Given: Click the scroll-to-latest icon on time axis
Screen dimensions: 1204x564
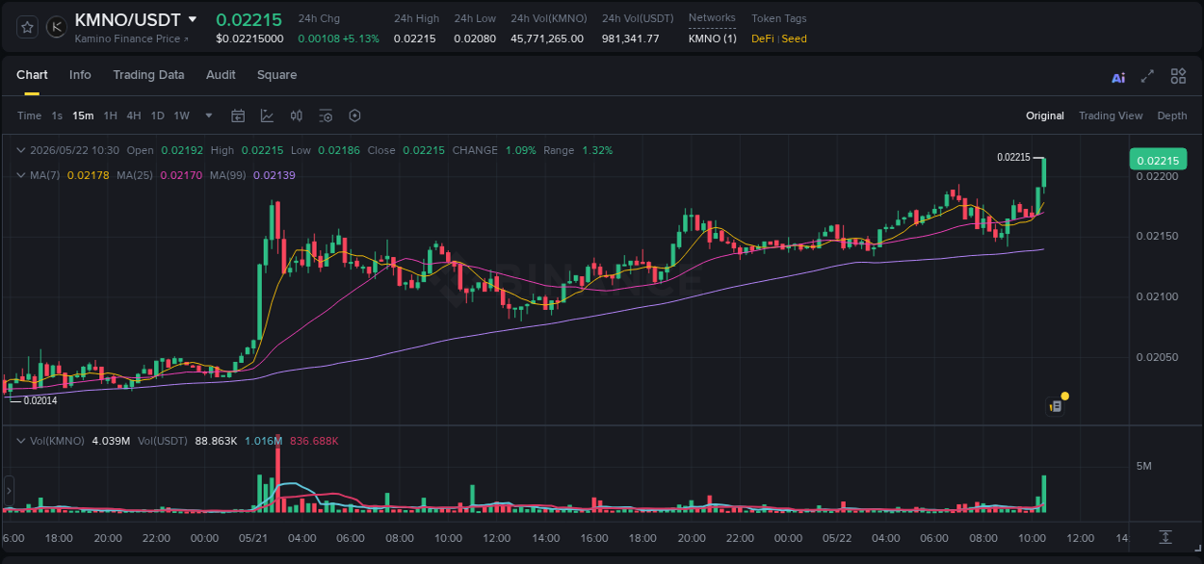Looking at the screenshot, I should tap(1165, 536).
